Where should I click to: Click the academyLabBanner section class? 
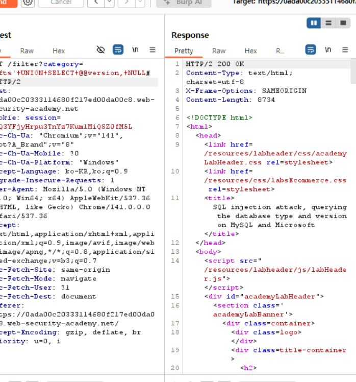click(x=253, y=310)
